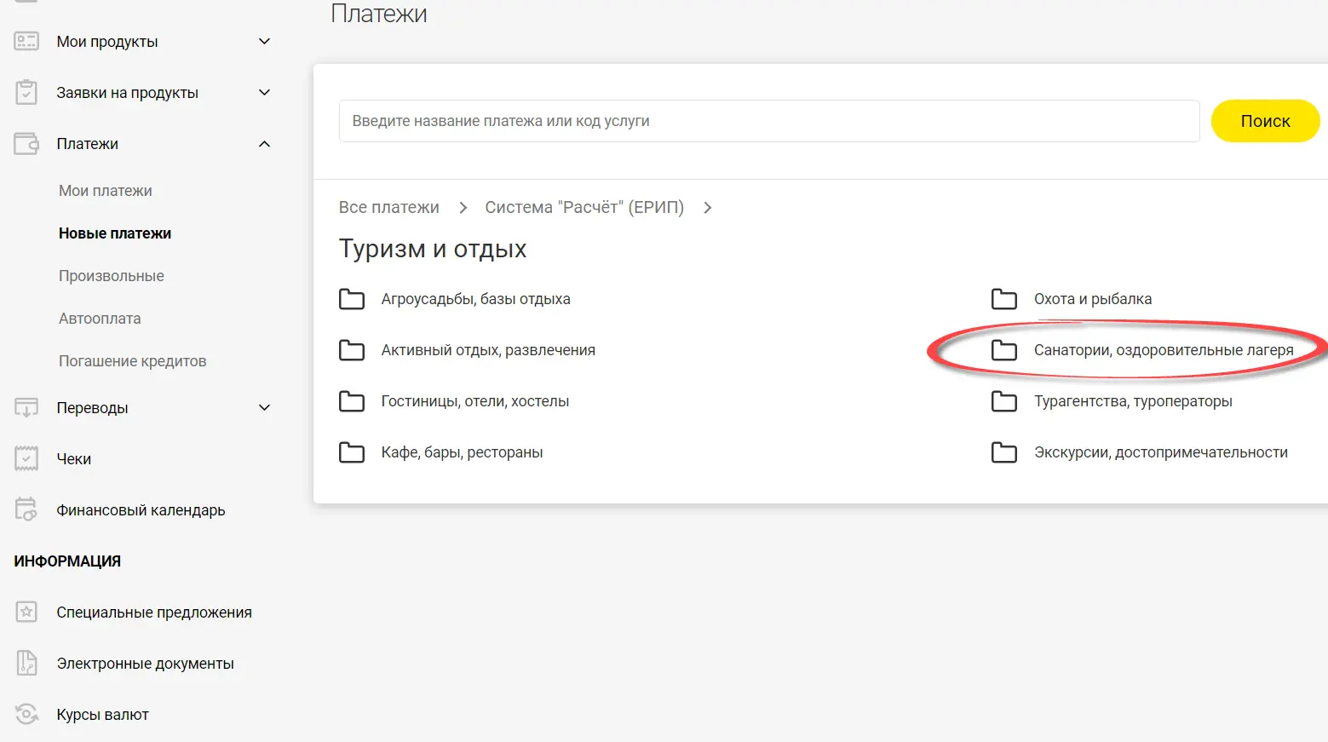Click folder icon beside Агроусадьбы, базы отдыха
This screenshot has height=742, width=1328.
click(351, 299)
